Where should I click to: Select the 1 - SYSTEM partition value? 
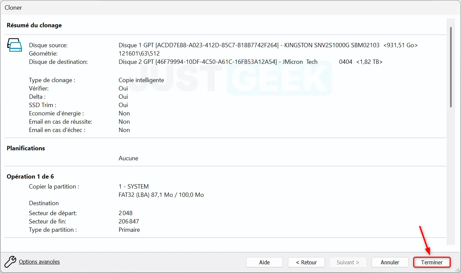[134, 187]
